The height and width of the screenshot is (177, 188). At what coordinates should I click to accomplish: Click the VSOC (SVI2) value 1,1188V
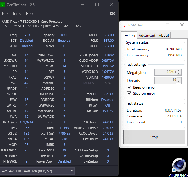pyautogui.click(x=108, y=55)
